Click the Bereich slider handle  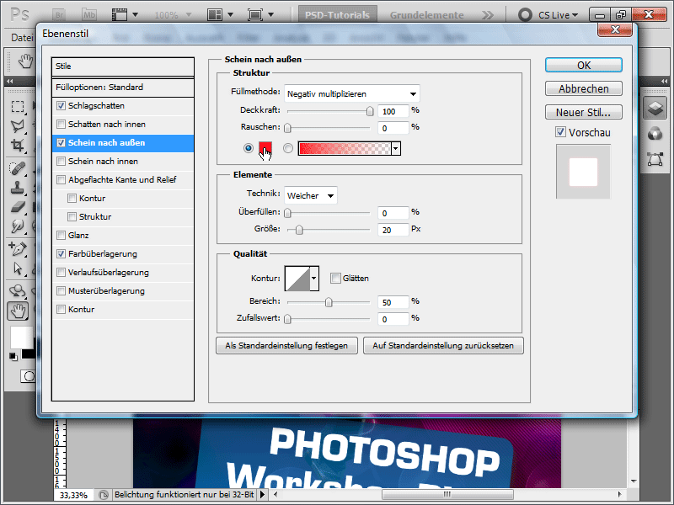[x=329, y=302]
